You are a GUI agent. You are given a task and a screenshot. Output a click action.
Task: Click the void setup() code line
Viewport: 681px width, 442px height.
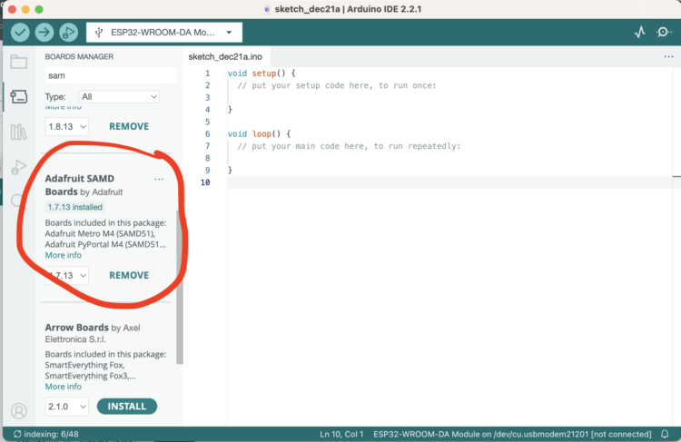[x=262, y=74]
